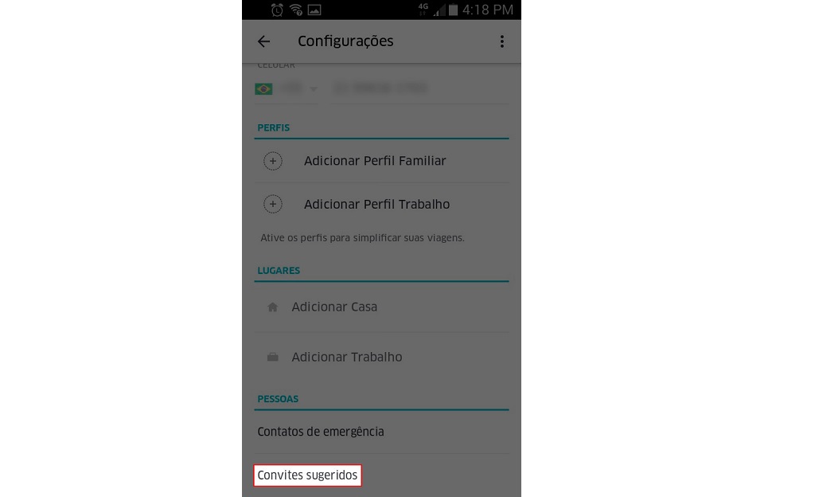Tap the battery status icon
This screenshot has width=815, height=497.
[453, 10]
